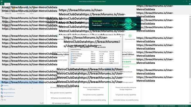Select the FILE machine row
This screenshot has width=191, height=107.
click(95, 63)
